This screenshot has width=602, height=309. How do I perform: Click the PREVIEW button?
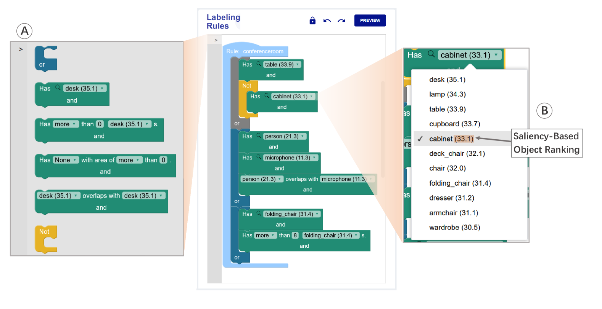[x=370, y=21]
